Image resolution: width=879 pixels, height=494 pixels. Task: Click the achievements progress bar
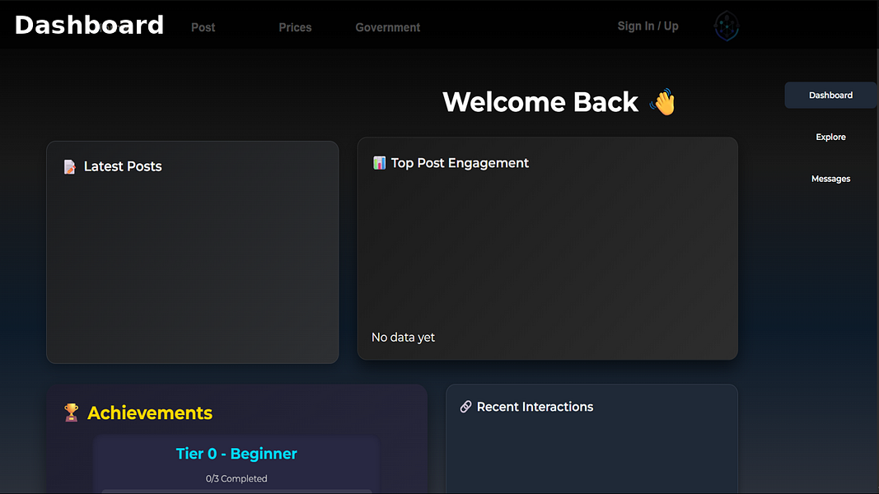coord(236,492)
